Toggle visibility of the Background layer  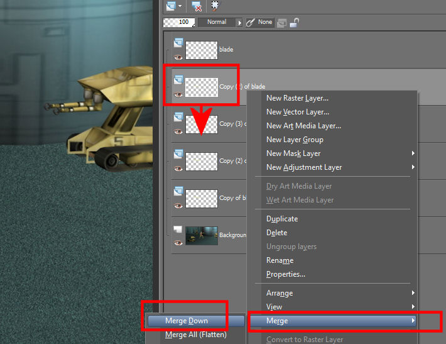178,243
